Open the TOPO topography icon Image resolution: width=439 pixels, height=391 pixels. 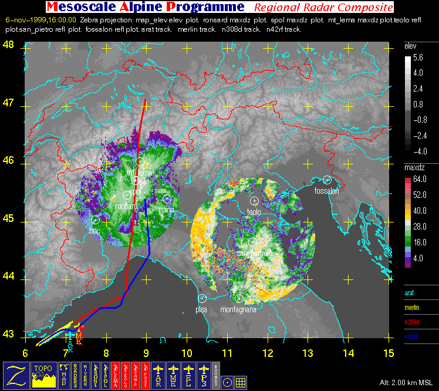pyautogui.click(x=44, y=376)
